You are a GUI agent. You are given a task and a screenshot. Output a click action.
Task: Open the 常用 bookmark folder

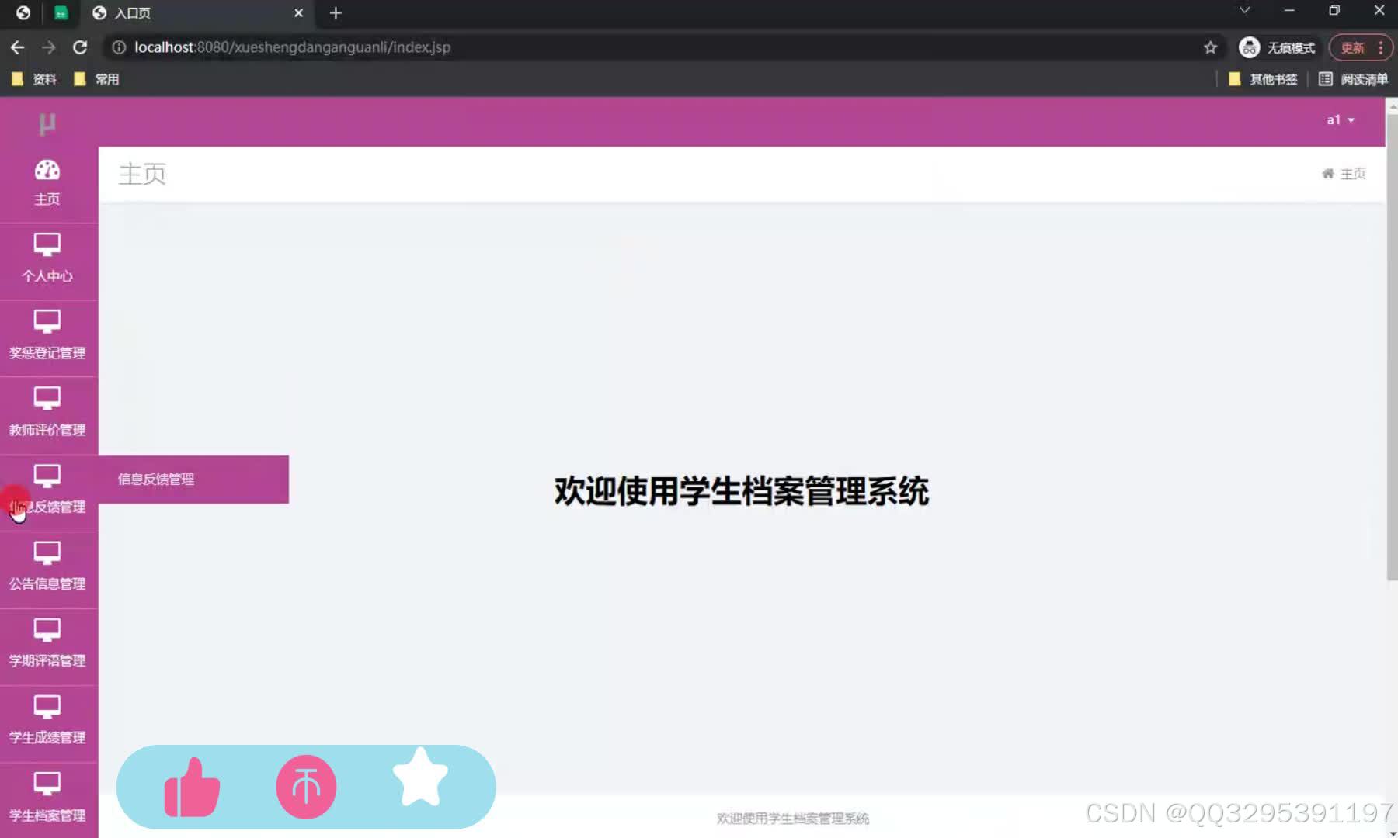(96, 79)
